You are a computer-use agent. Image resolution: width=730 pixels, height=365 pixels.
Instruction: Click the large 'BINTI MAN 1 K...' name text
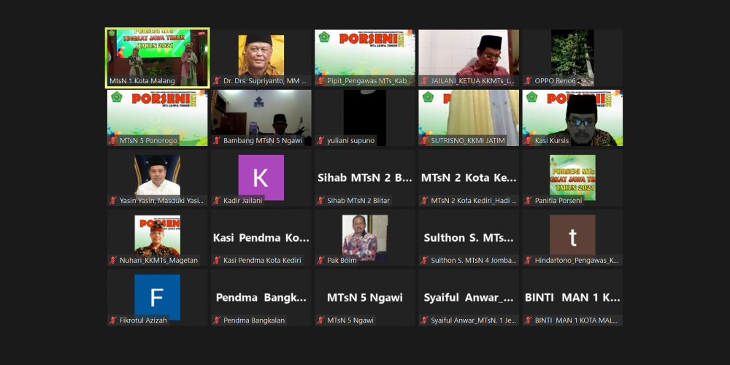tap(572, 298)
